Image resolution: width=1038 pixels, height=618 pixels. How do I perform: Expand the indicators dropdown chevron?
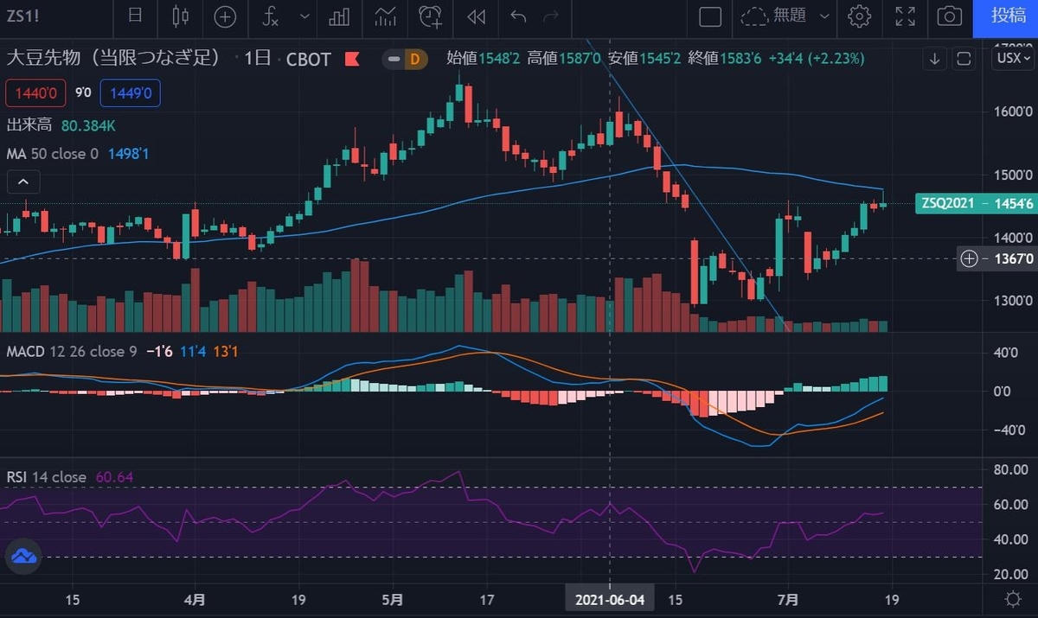pos(304,16)
